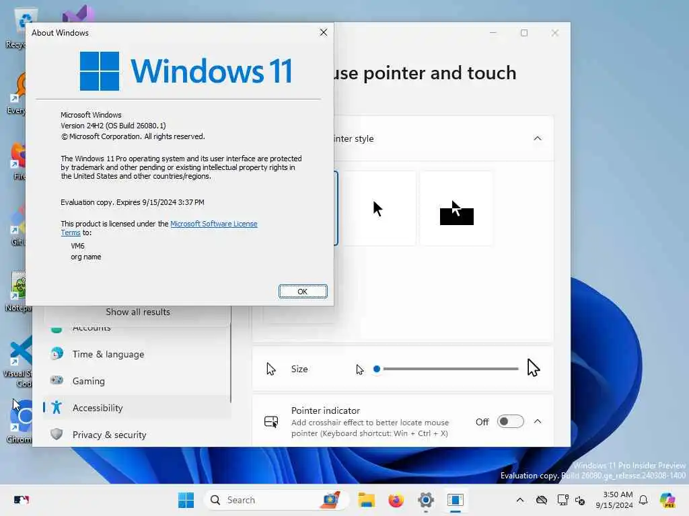The width and height of the screenshot is (689, 516).
Task: Click the Pointer indicator crosshair icon
Action: 271,422
